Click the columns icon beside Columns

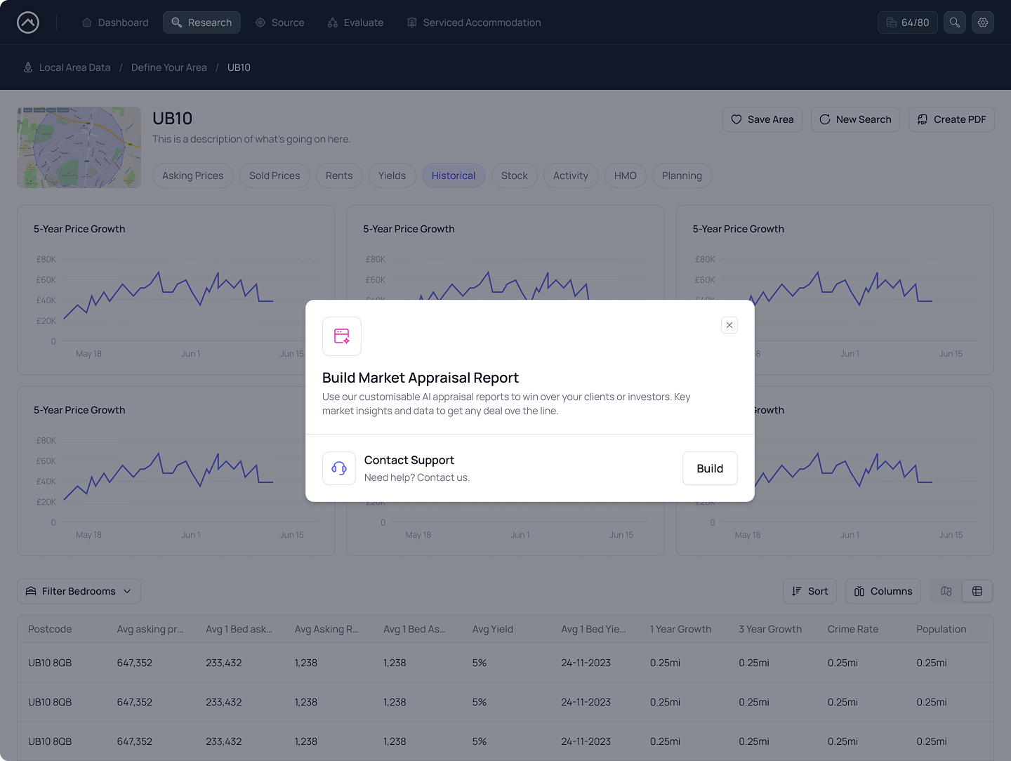point(859,591)
